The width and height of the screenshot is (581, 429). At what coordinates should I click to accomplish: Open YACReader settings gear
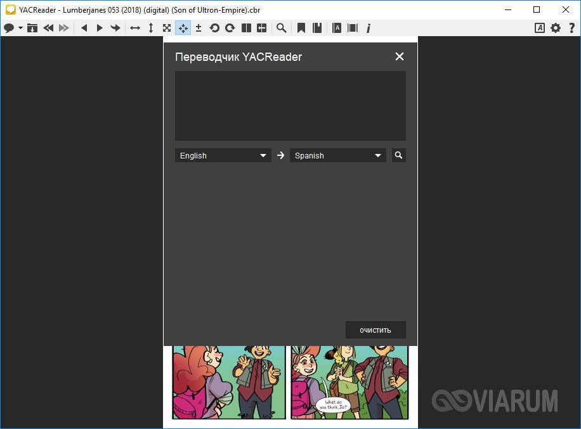tap(556, 28)
